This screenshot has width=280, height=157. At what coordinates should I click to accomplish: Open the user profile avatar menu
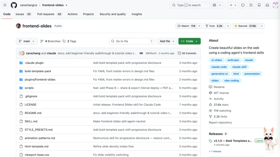pyautogui.click(x=275, y=5)
